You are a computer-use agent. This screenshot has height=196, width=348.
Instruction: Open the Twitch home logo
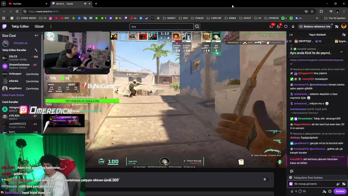click(x=4, y=26)
